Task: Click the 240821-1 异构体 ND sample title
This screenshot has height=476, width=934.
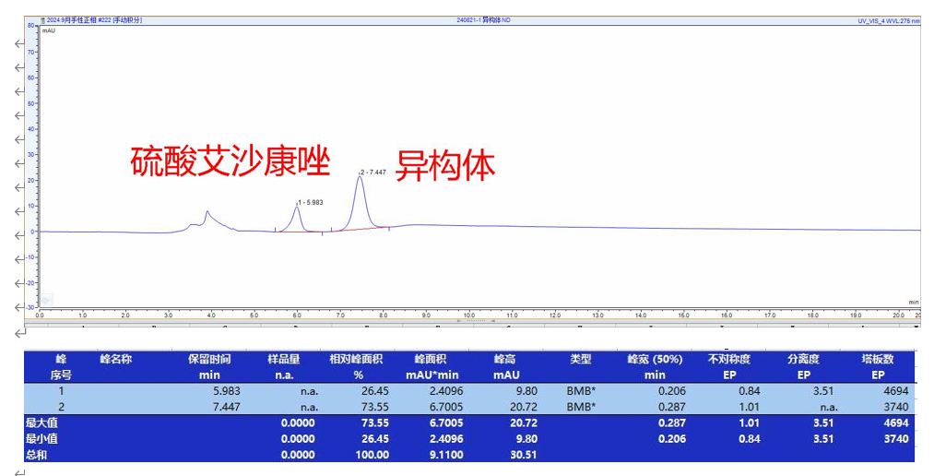Action: (x=483, y=19)
